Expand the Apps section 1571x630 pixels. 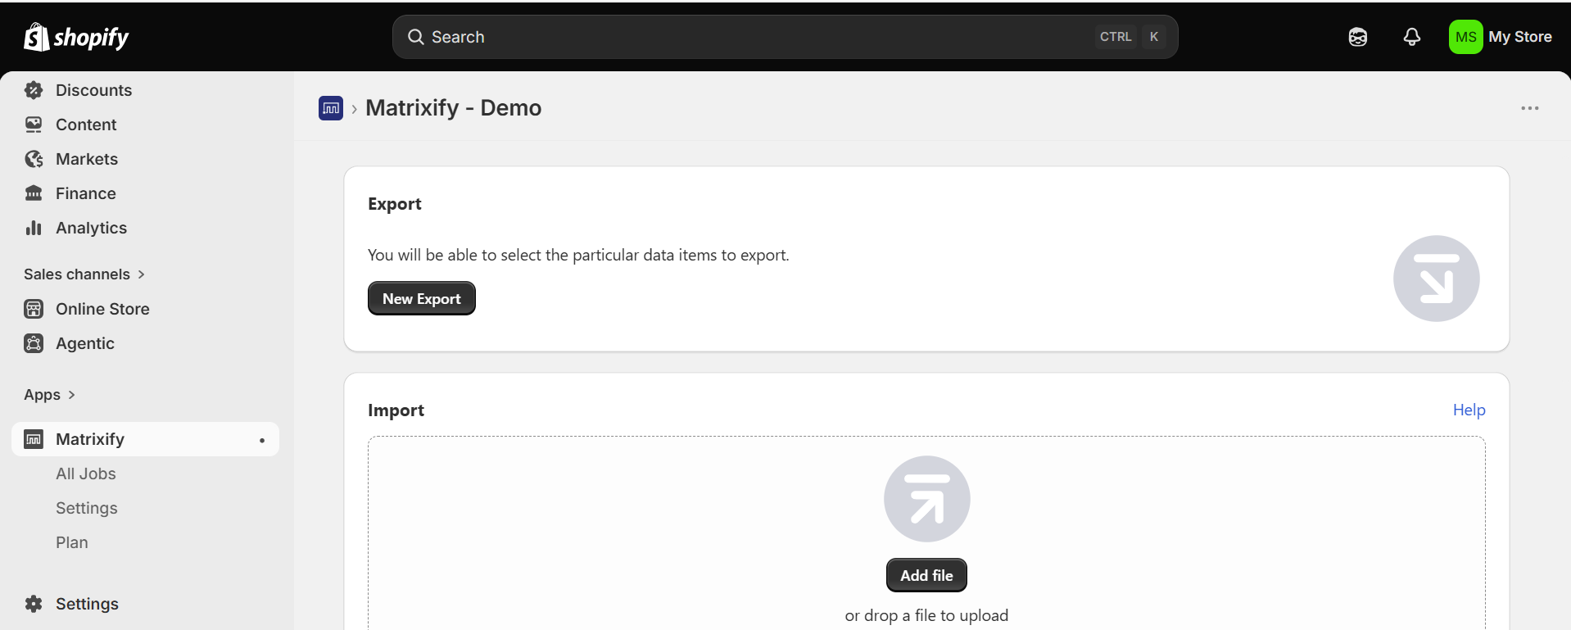pos(50,395)
